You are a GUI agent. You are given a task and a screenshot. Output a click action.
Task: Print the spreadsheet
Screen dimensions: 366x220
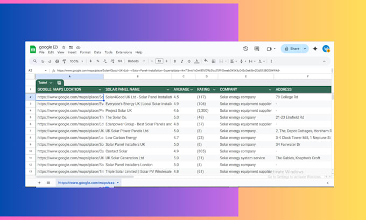[57, 61]
